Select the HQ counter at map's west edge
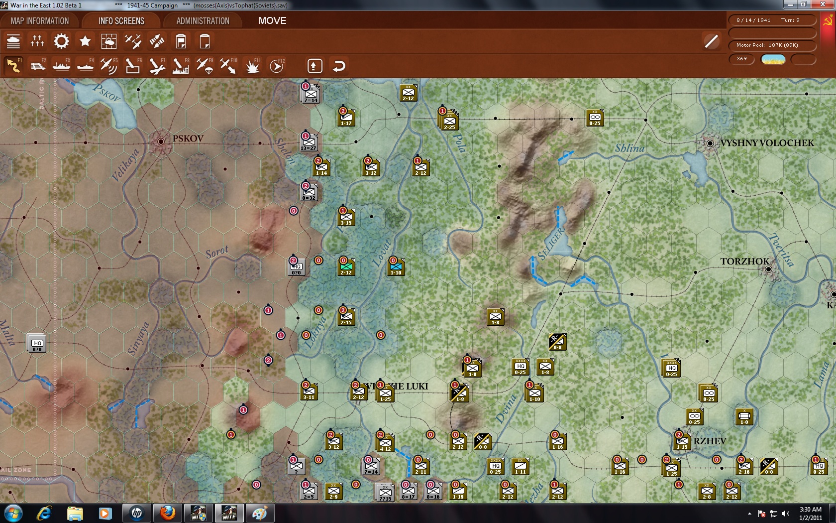 37,343
